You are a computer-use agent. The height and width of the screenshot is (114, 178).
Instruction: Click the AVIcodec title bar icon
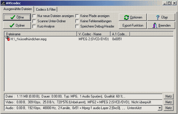pos(3,3)
